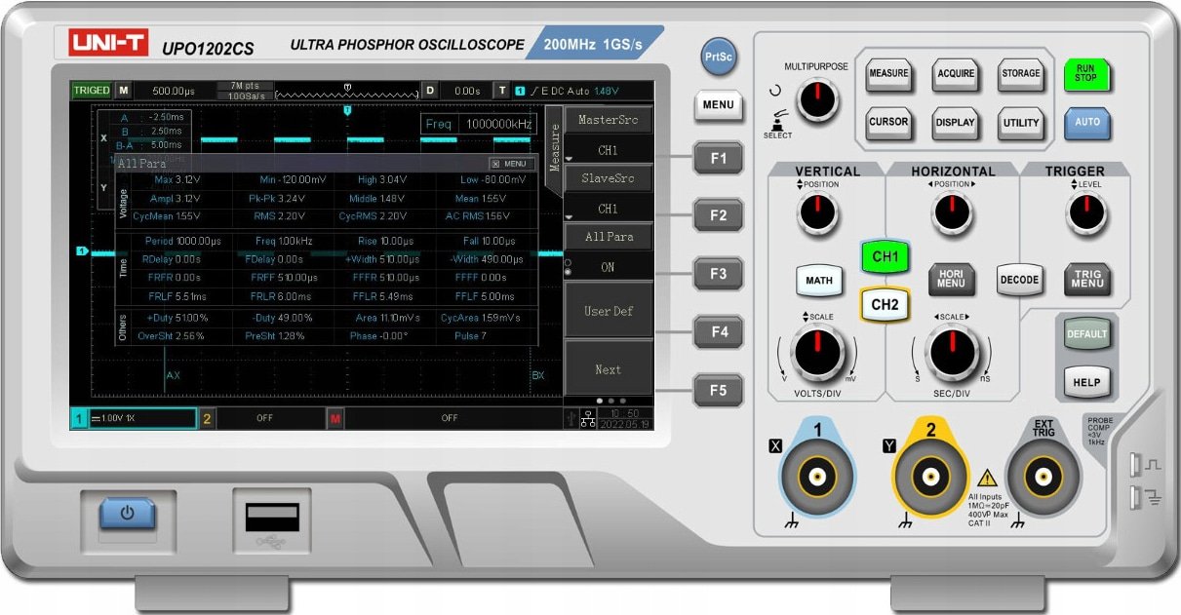The width and height of the screenshot is (1181, 615).
Task: Toggle the CH2 channel button
Action: pyautogui.click(x=885, y=304)
